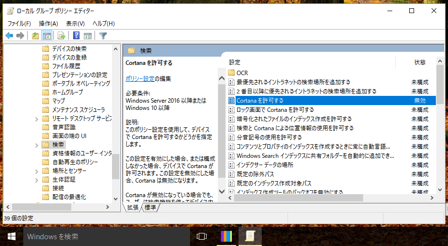Click the colorful striped taskbar app icon
This screenshot has height=246, width=448.
[x=226, y=236]
